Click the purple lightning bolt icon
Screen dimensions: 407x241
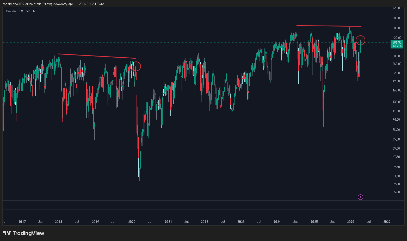(x=360, y=197)
